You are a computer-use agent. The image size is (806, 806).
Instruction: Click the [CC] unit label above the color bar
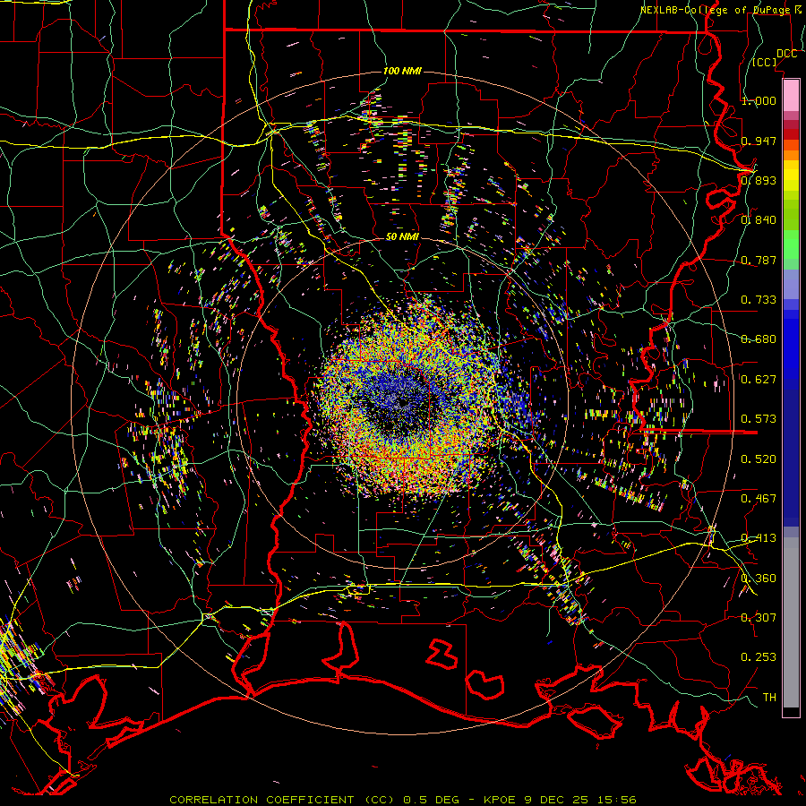[765, 62]
